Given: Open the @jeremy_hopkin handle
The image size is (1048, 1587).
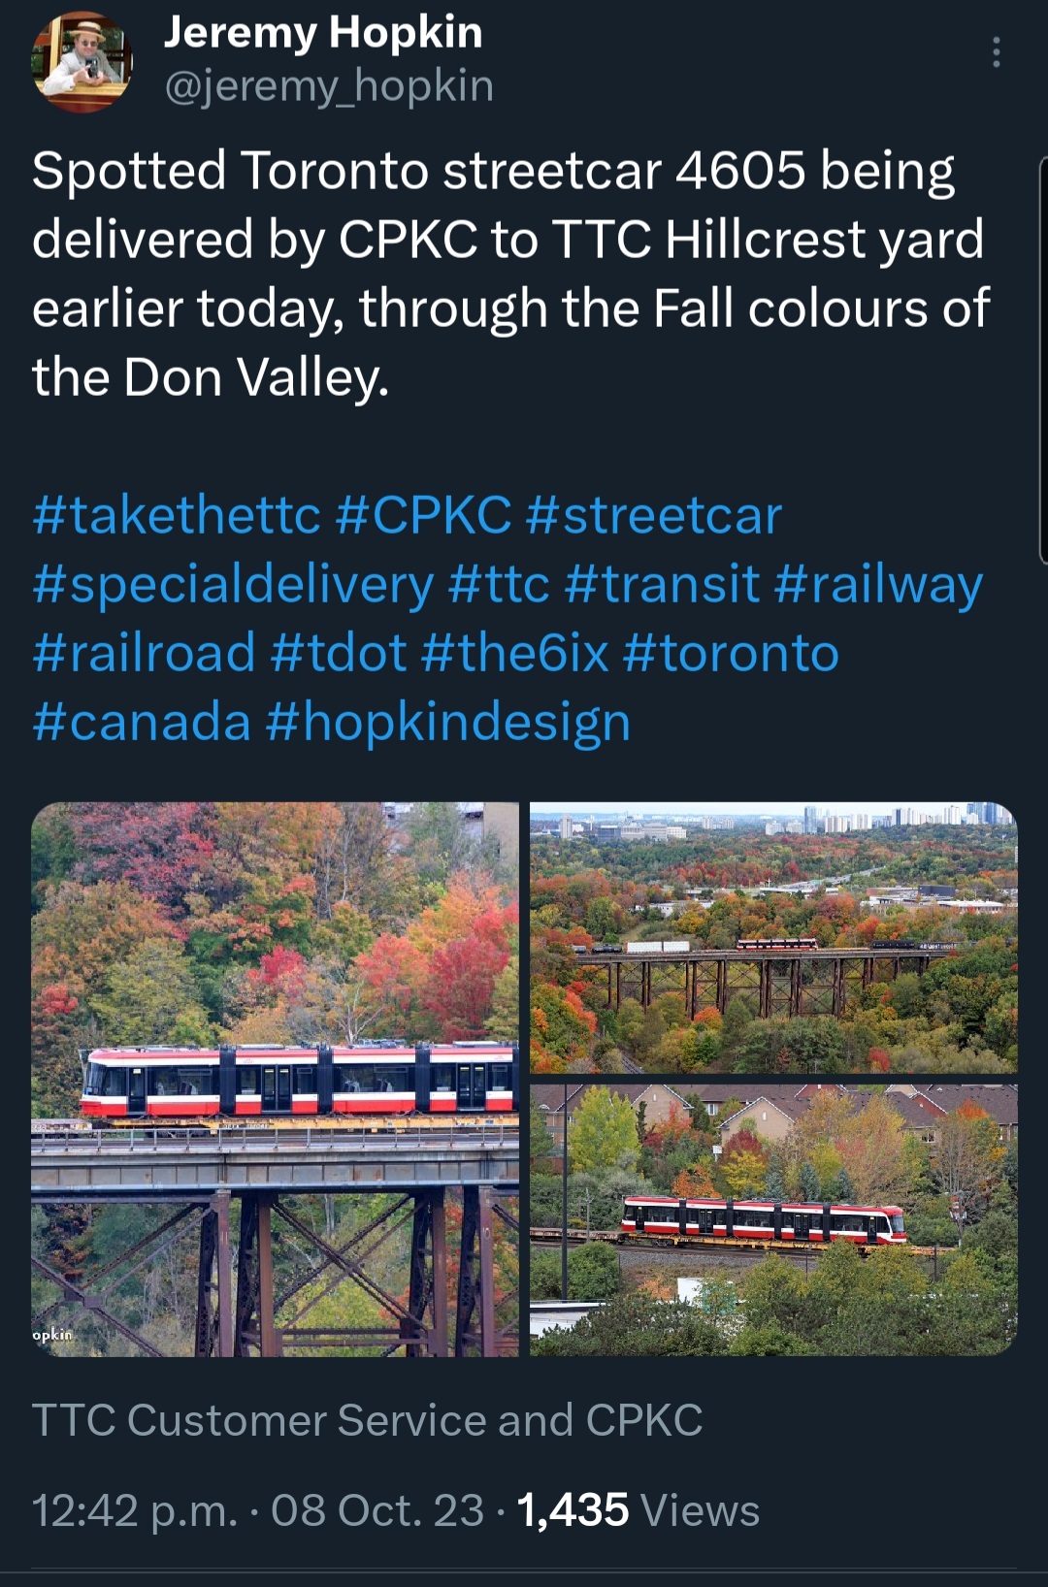Looking at the screenshot, I should pyautogui.click(x=329, y=86).
